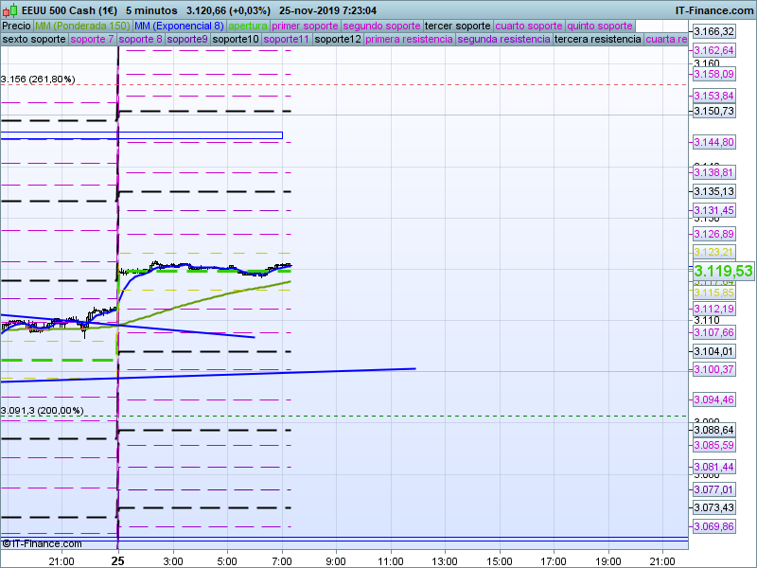Click the 3.156 (261,80%) Fibonacci level label
Viewport: 757px width, 568px height.
point(38,80)
